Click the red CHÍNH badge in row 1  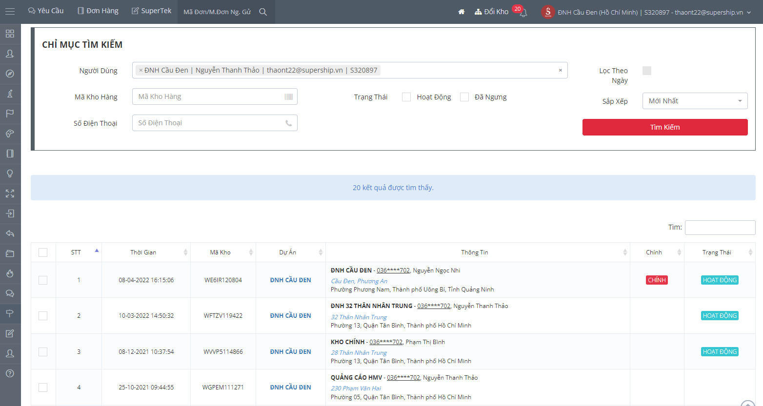pyautogui.click(x=657, y=280)
